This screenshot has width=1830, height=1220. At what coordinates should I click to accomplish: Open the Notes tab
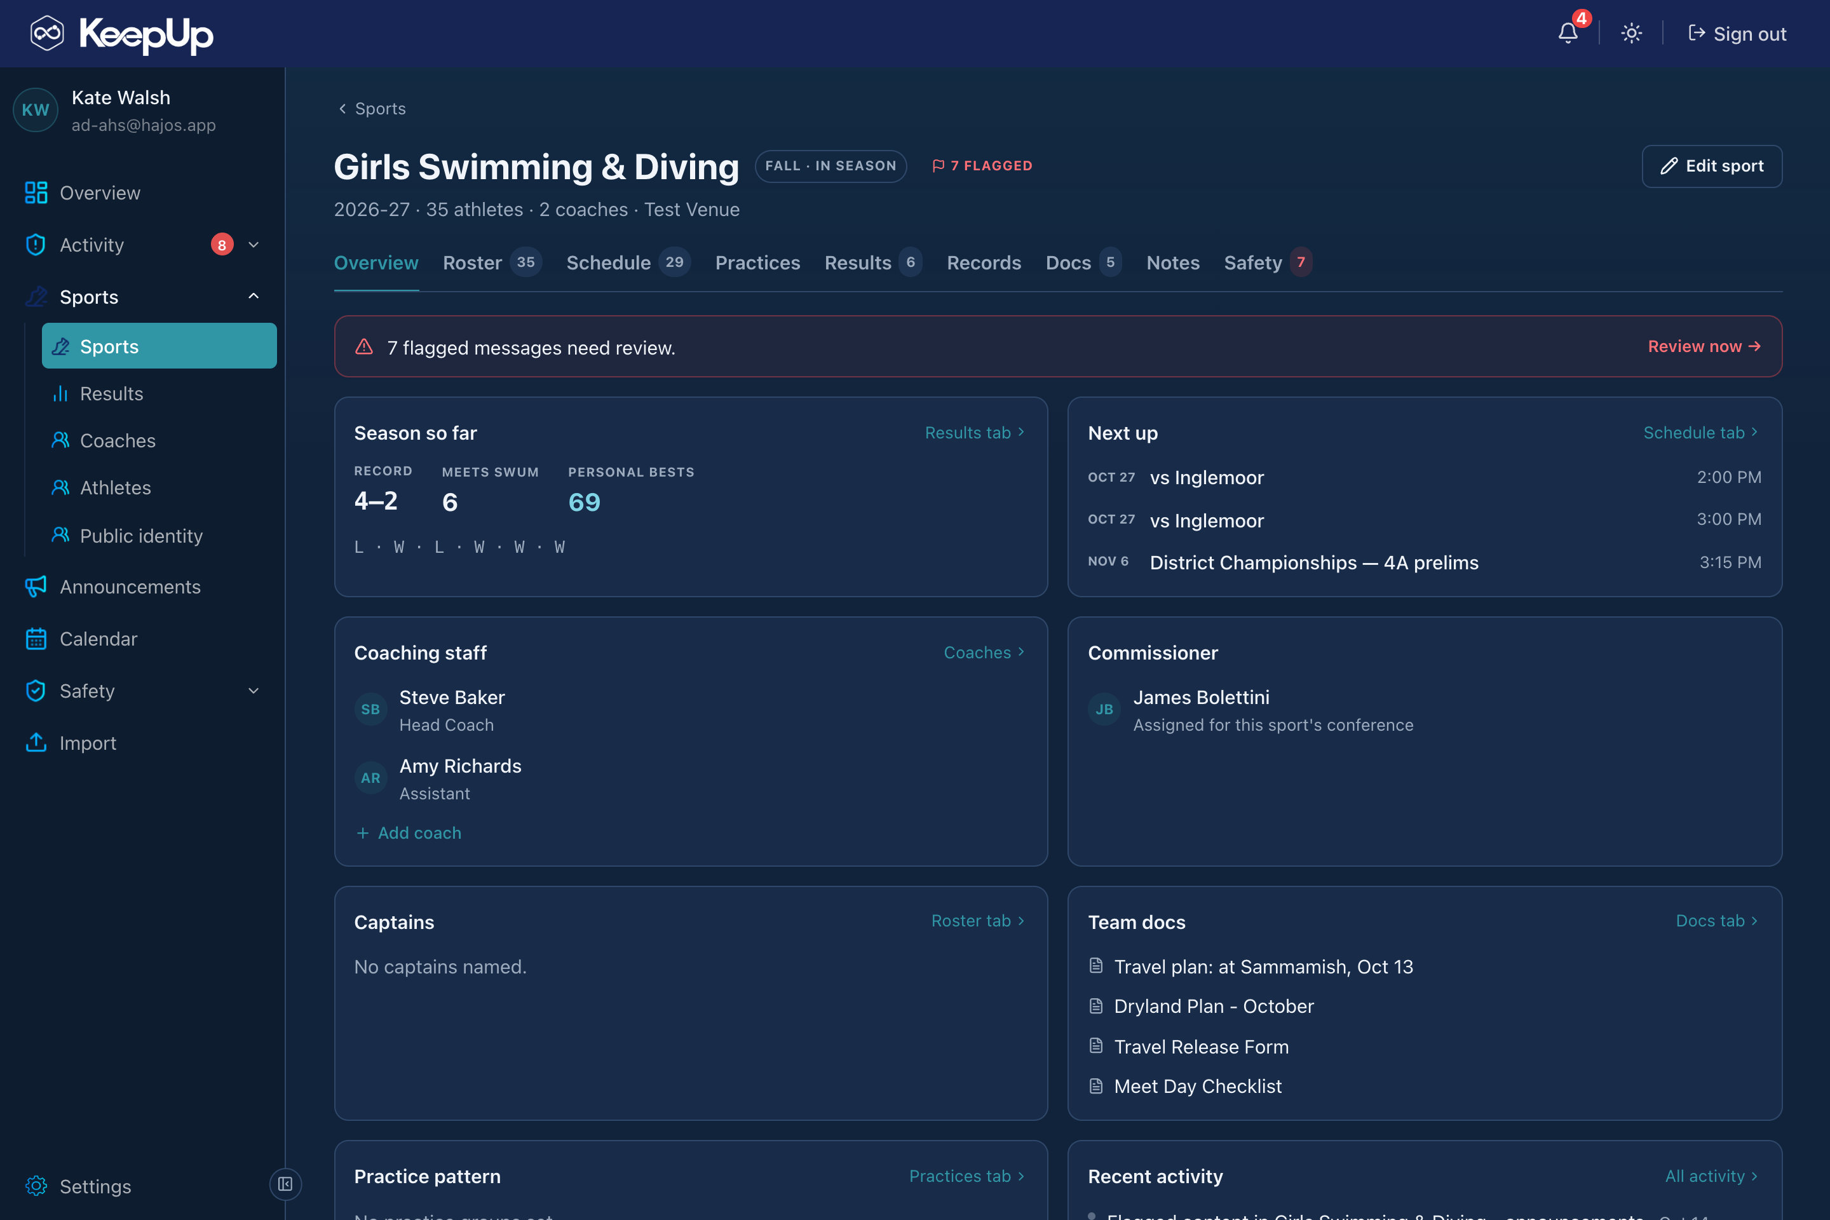(1172, 262)
